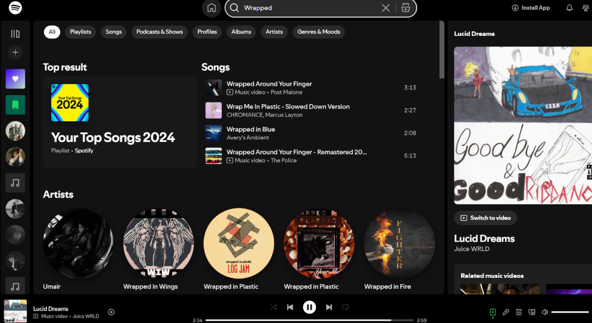The width and height of the screenshot is (592, 323).
Task: Pause the current track
Action: 310,307
